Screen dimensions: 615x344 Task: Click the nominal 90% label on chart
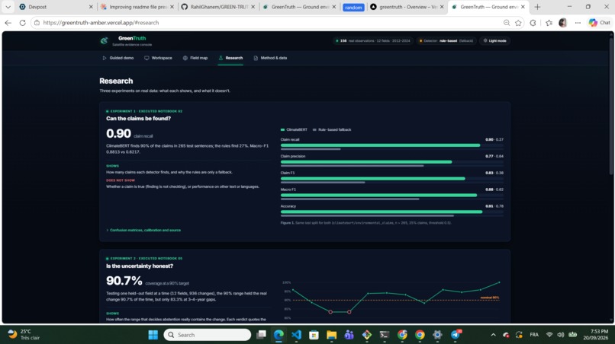click(x=490, y=298)
